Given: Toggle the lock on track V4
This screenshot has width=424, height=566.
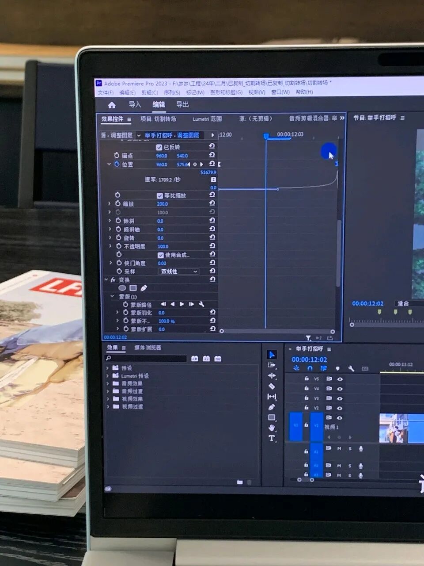Looking at the screenshot, I should (x=306, y=389).
